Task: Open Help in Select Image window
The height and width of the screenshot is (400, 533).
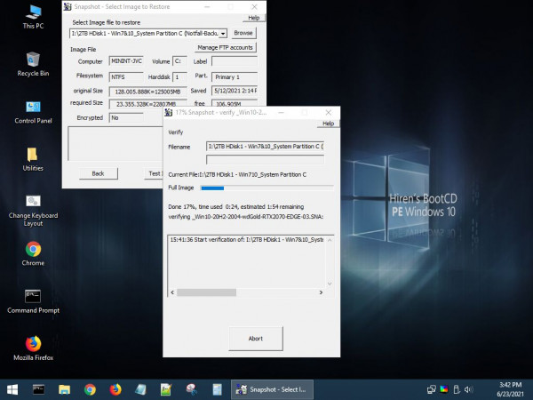Action: [x=253, y=18]
